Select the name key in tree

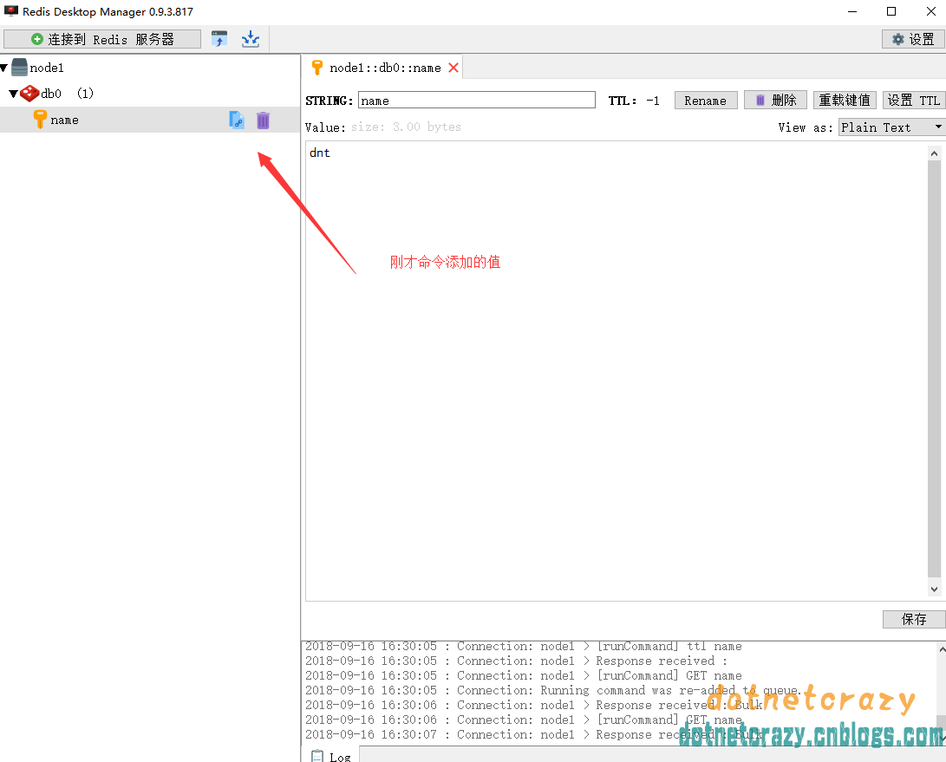150,120
